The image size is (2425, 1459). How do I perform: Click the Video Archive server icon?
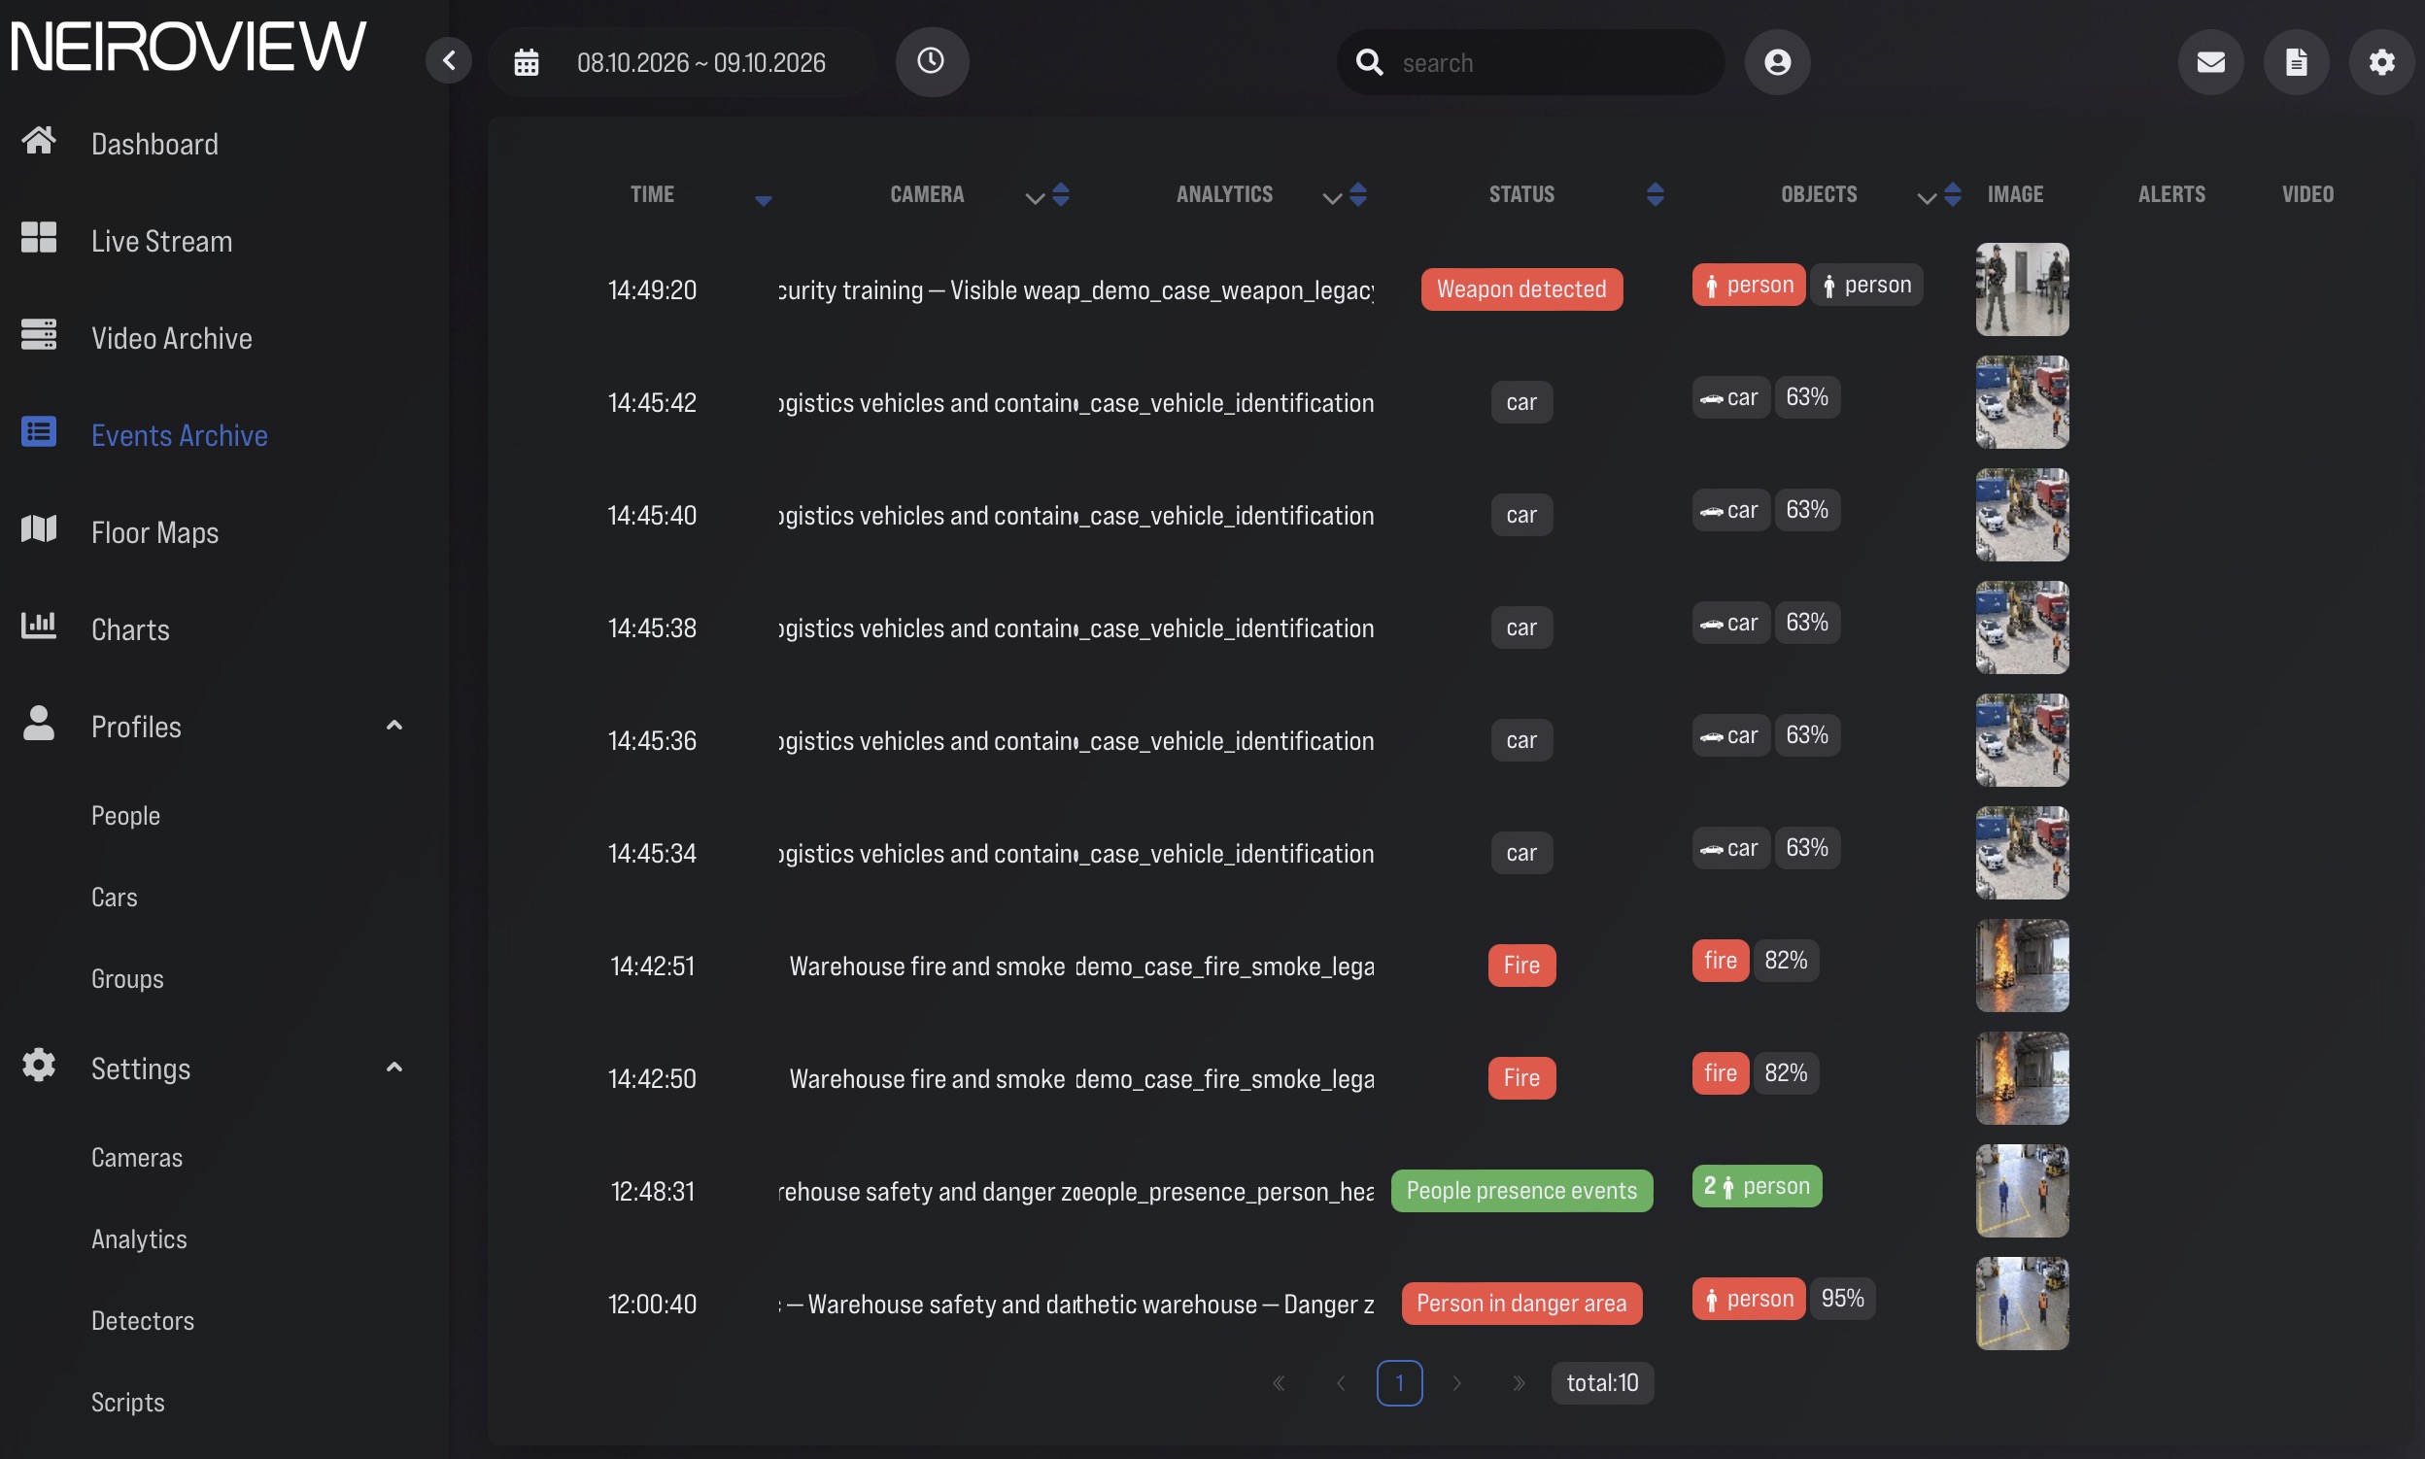(38, 334)
